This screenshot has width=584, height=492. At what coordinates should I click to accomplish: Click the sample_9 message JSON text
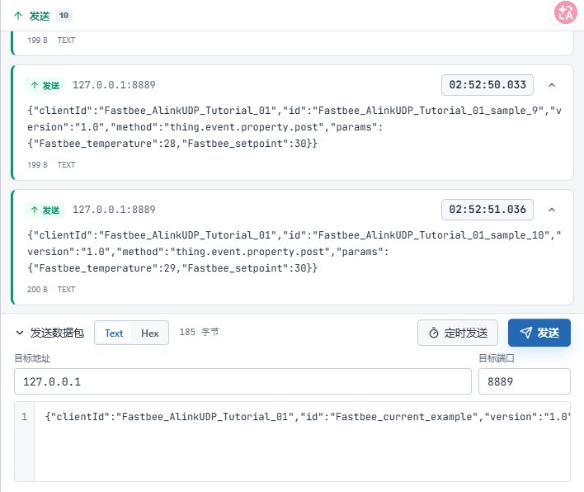[294, 127]
